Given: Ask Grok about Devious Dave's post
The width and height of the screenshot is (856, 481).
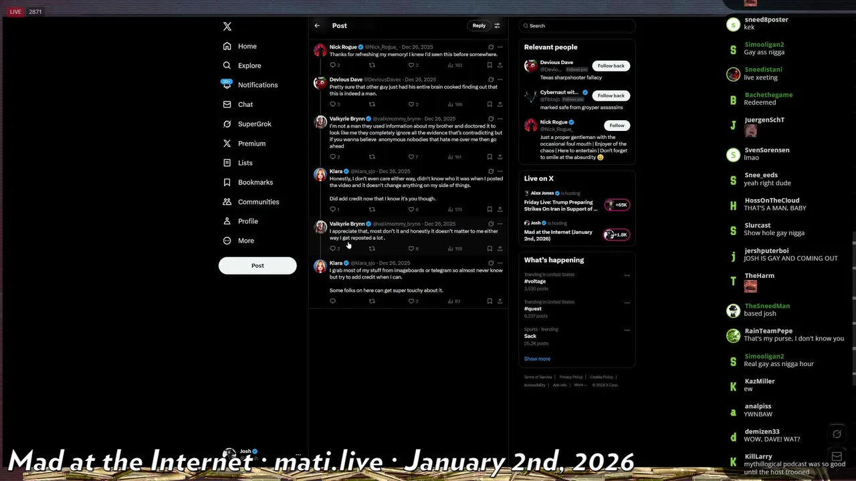Looking at the screenshot, I should tap(491, 79).
